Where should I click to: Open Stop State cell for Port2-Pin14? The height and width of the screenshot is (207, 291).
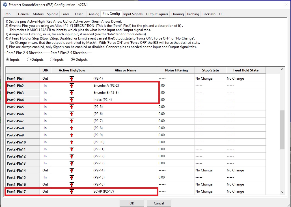(210, 170)
